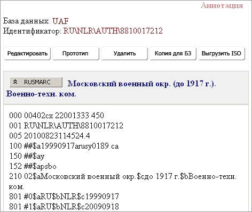
Task: Click the 150 ##$ay line
Action: [27, 156]
